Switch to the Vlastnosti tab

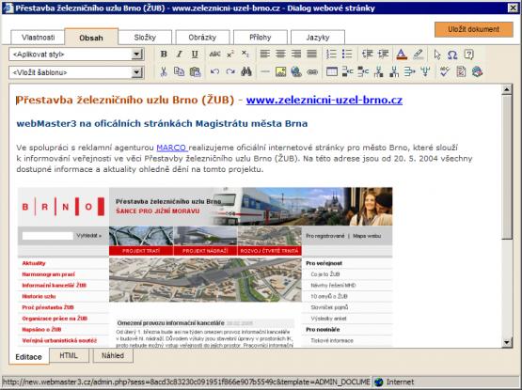click(x=38, y=38)
